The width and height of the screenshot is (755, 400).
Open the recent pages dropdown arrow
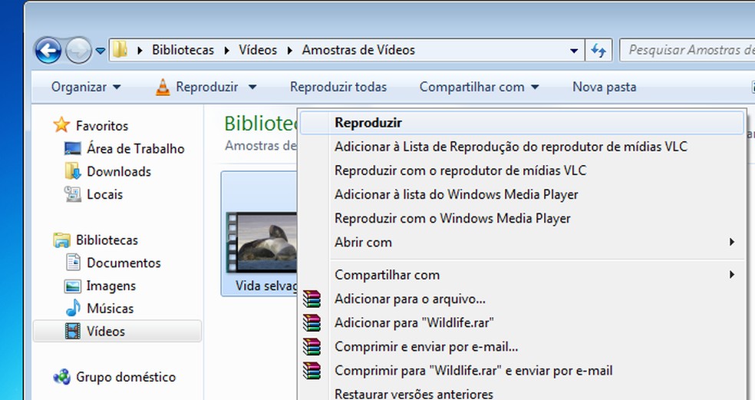[x=101, y=50]
